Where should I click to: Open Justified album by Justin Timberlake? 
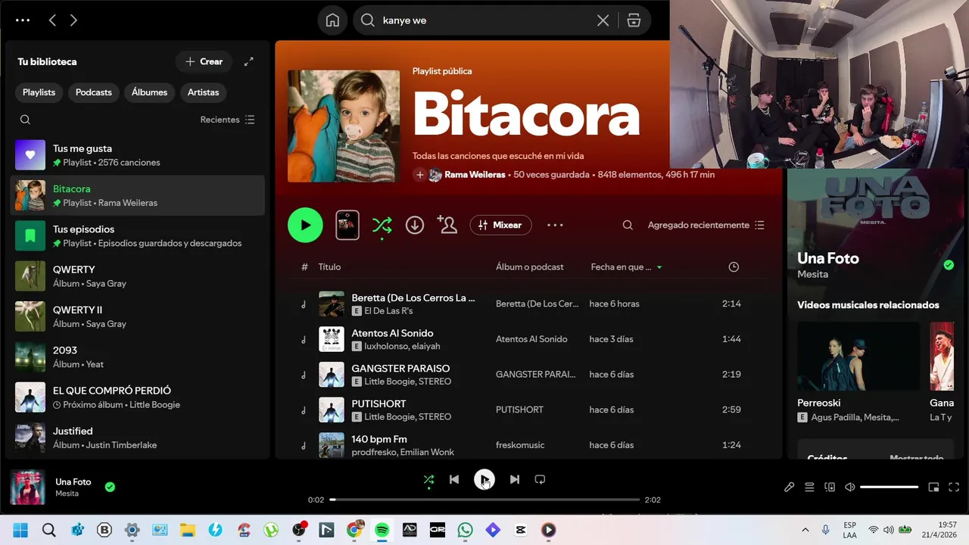(137, 438)
